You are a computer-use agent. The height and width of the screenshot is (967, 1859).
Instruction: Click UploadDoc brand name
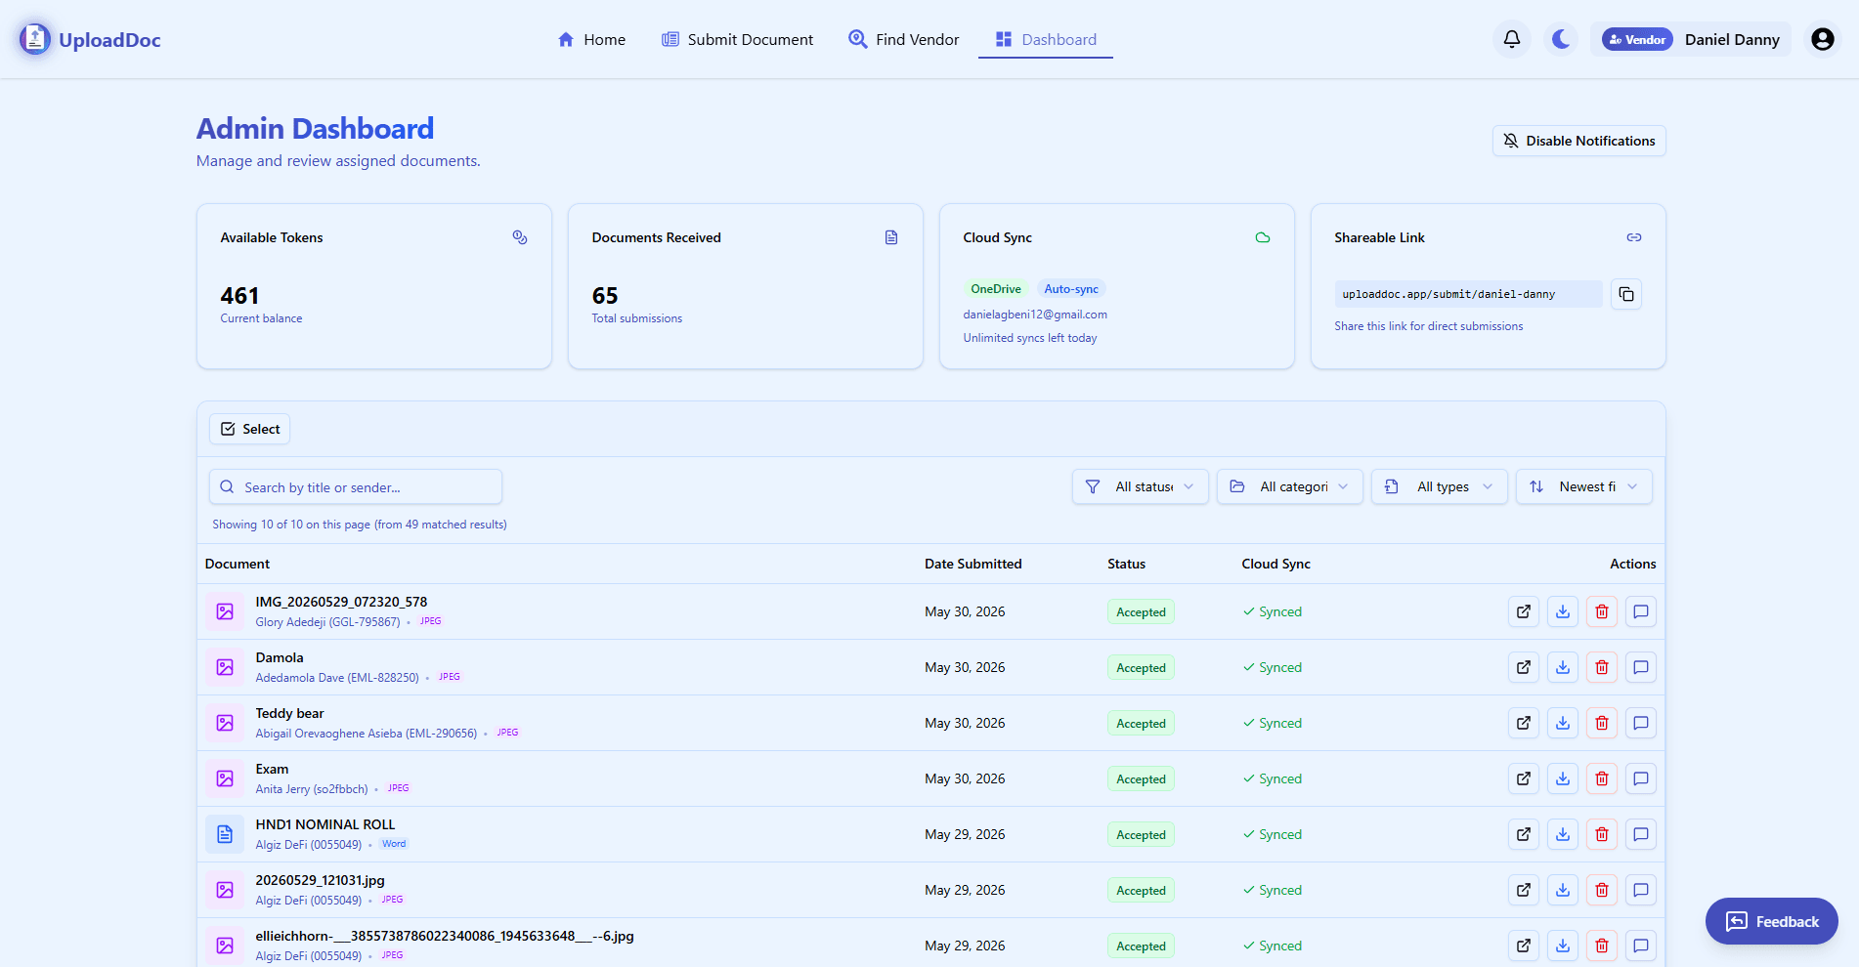109,40
